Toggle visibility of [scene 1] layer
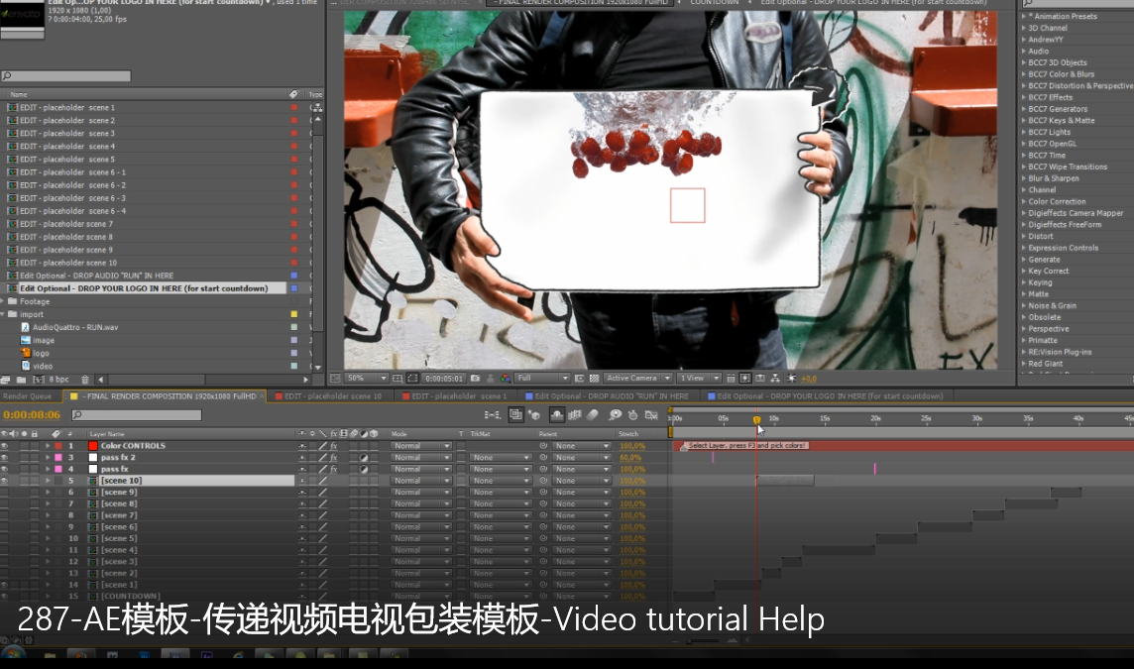 pyautogui.click(x=4, y=585)
